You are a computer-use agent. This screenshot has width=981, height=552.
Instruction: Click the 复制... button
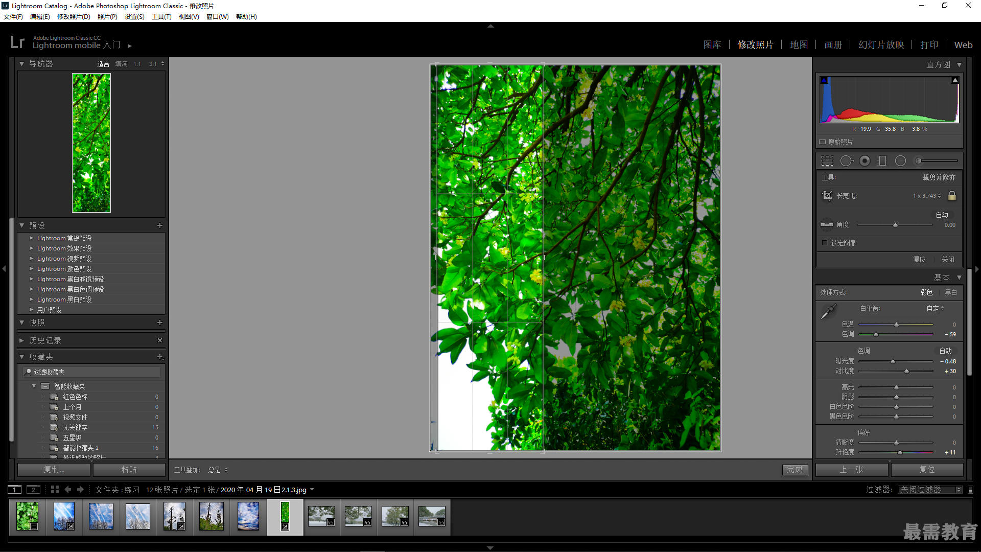[x=54, y=470]
